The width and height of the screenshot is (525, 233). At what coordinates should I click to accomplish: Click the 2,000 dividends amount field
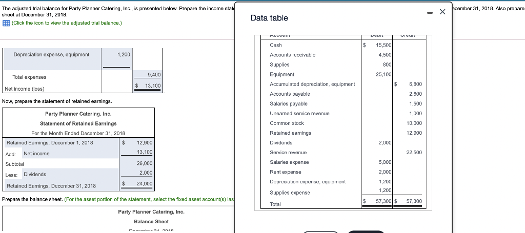[x=137, y=173]
